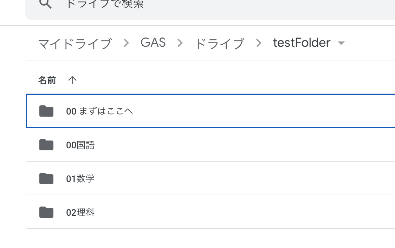Select the 00 まずはここへ folder name
This screenshot has width=395, height=248.
click(99, 111)
